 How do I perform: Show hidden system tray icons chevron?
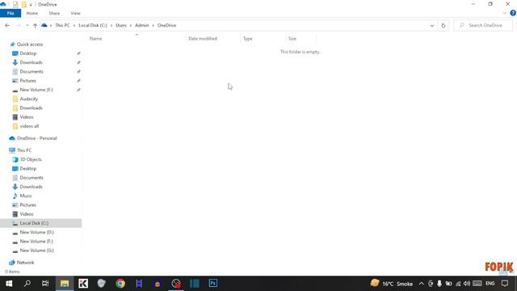[421, 284]
